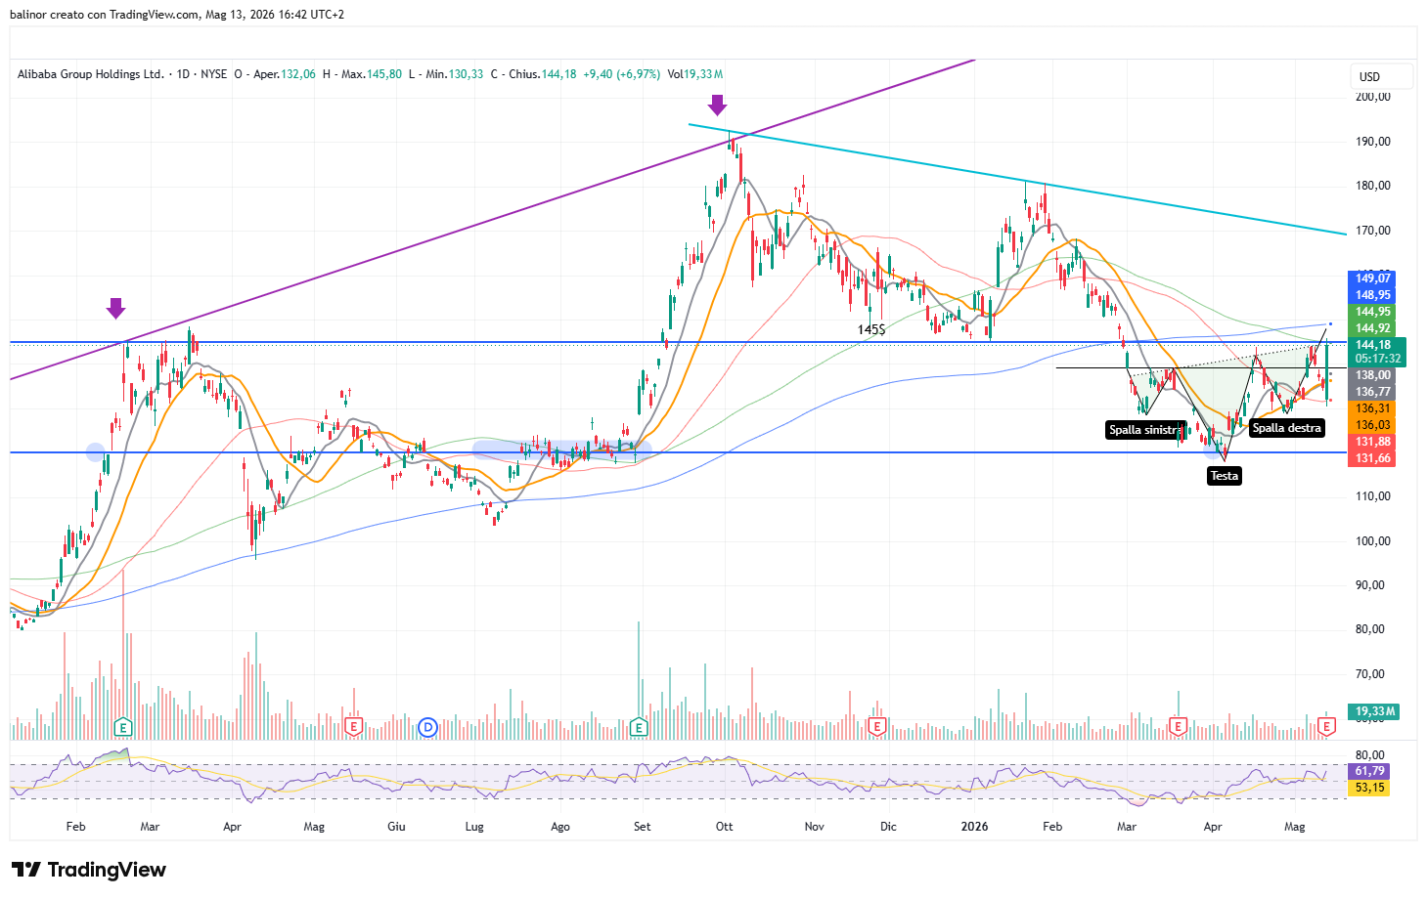Click the 144,92 green price label
The width and height of the screenshot is (1427, 899).
coord(1372,328)
